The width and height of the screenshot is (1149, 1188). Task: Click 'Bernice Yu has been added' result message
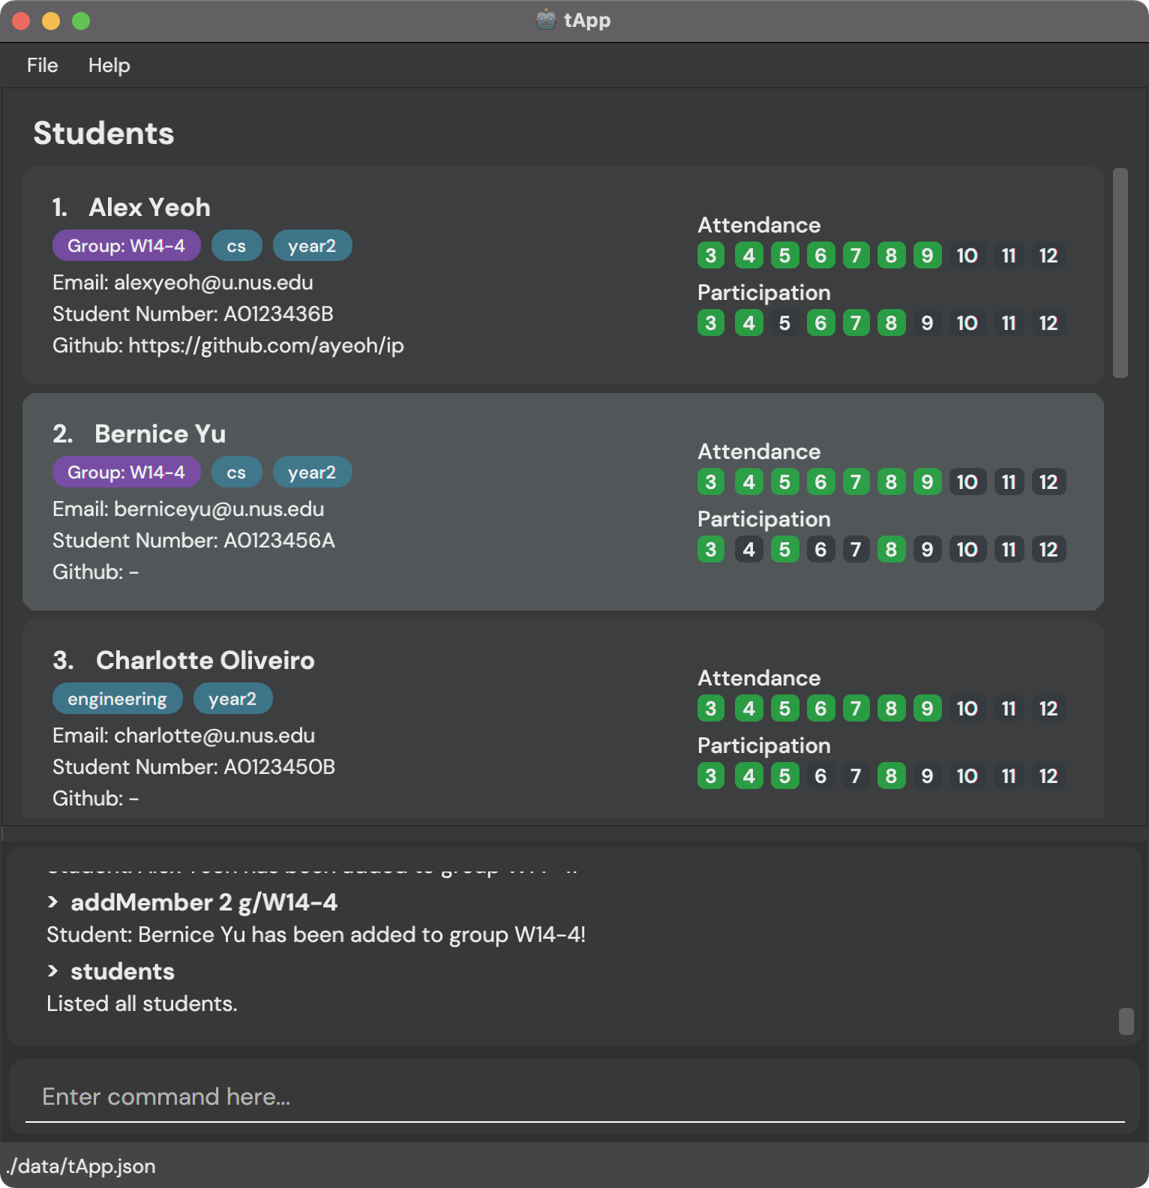[x=316, y=934]
